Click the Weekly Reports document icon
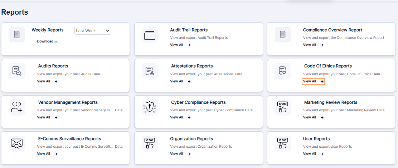This screenshot has height=168, width=398. click(17, 35)
